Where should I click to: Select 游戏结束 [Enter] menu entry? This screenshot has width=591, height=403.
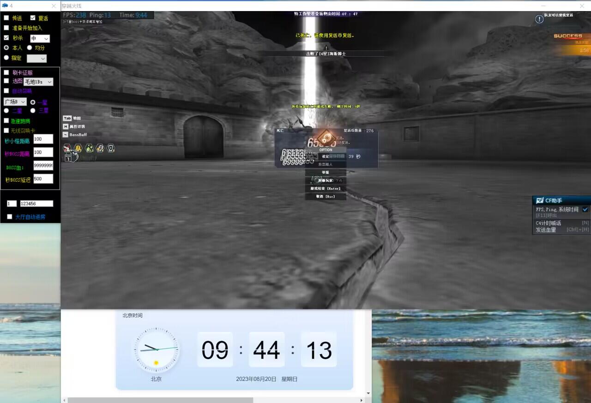326,188
